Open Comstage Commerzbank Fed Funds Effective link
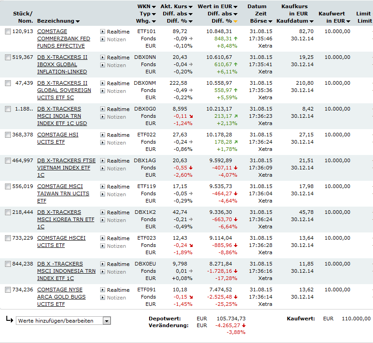Screen dimensions: 373x343 63,39
